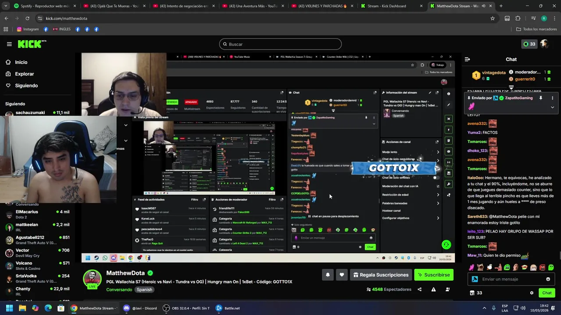The height and width of the screenshot is (315, 561).
Task: Click the user icon beside the report icon
Action: click(447, 289)
